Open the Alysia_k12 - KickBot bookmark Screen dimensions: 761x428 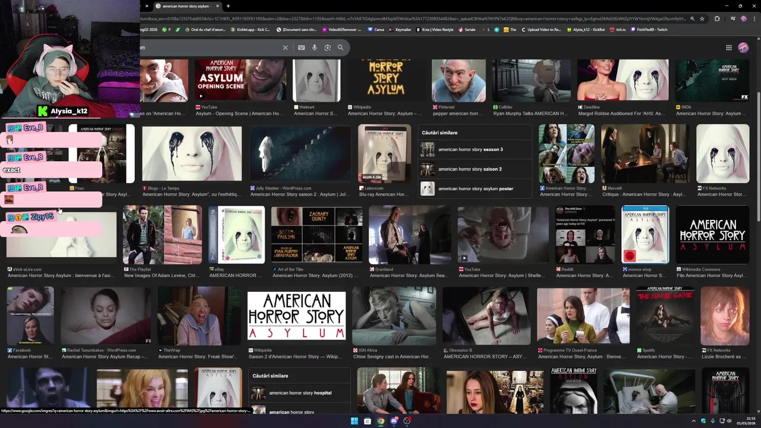click(586, 29)
